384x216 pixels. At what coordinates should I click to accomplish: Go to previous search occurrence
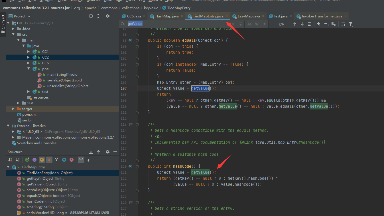[295, 24]
